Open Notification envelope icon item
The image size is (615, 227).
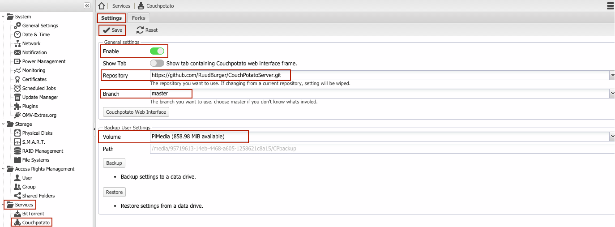click(x=17, y=52)
